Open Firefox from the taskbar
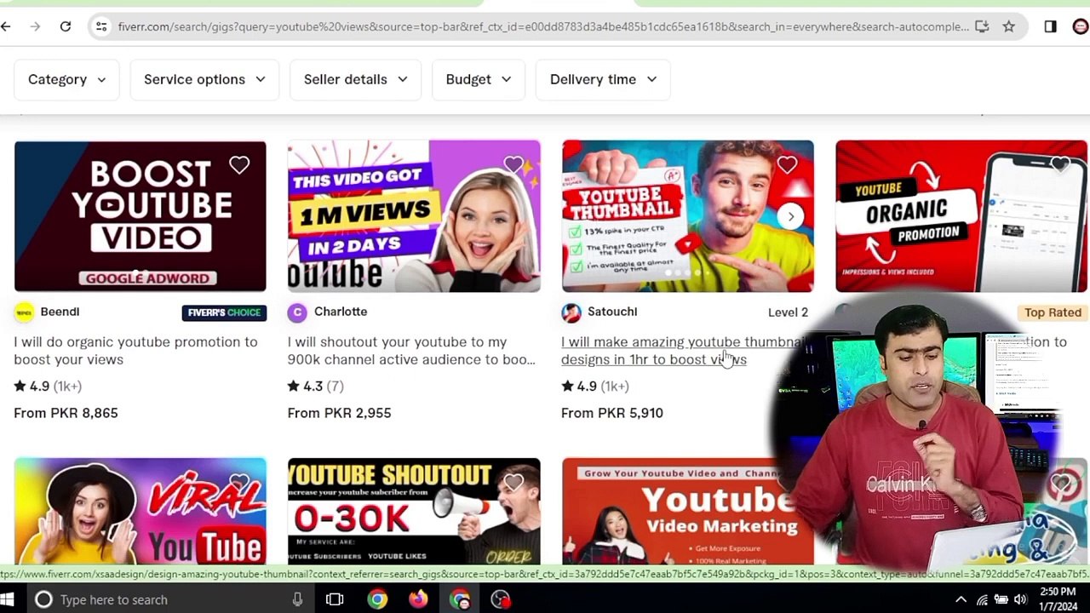Viewport: 1090px width, 613px height. [x=418, y=599]
